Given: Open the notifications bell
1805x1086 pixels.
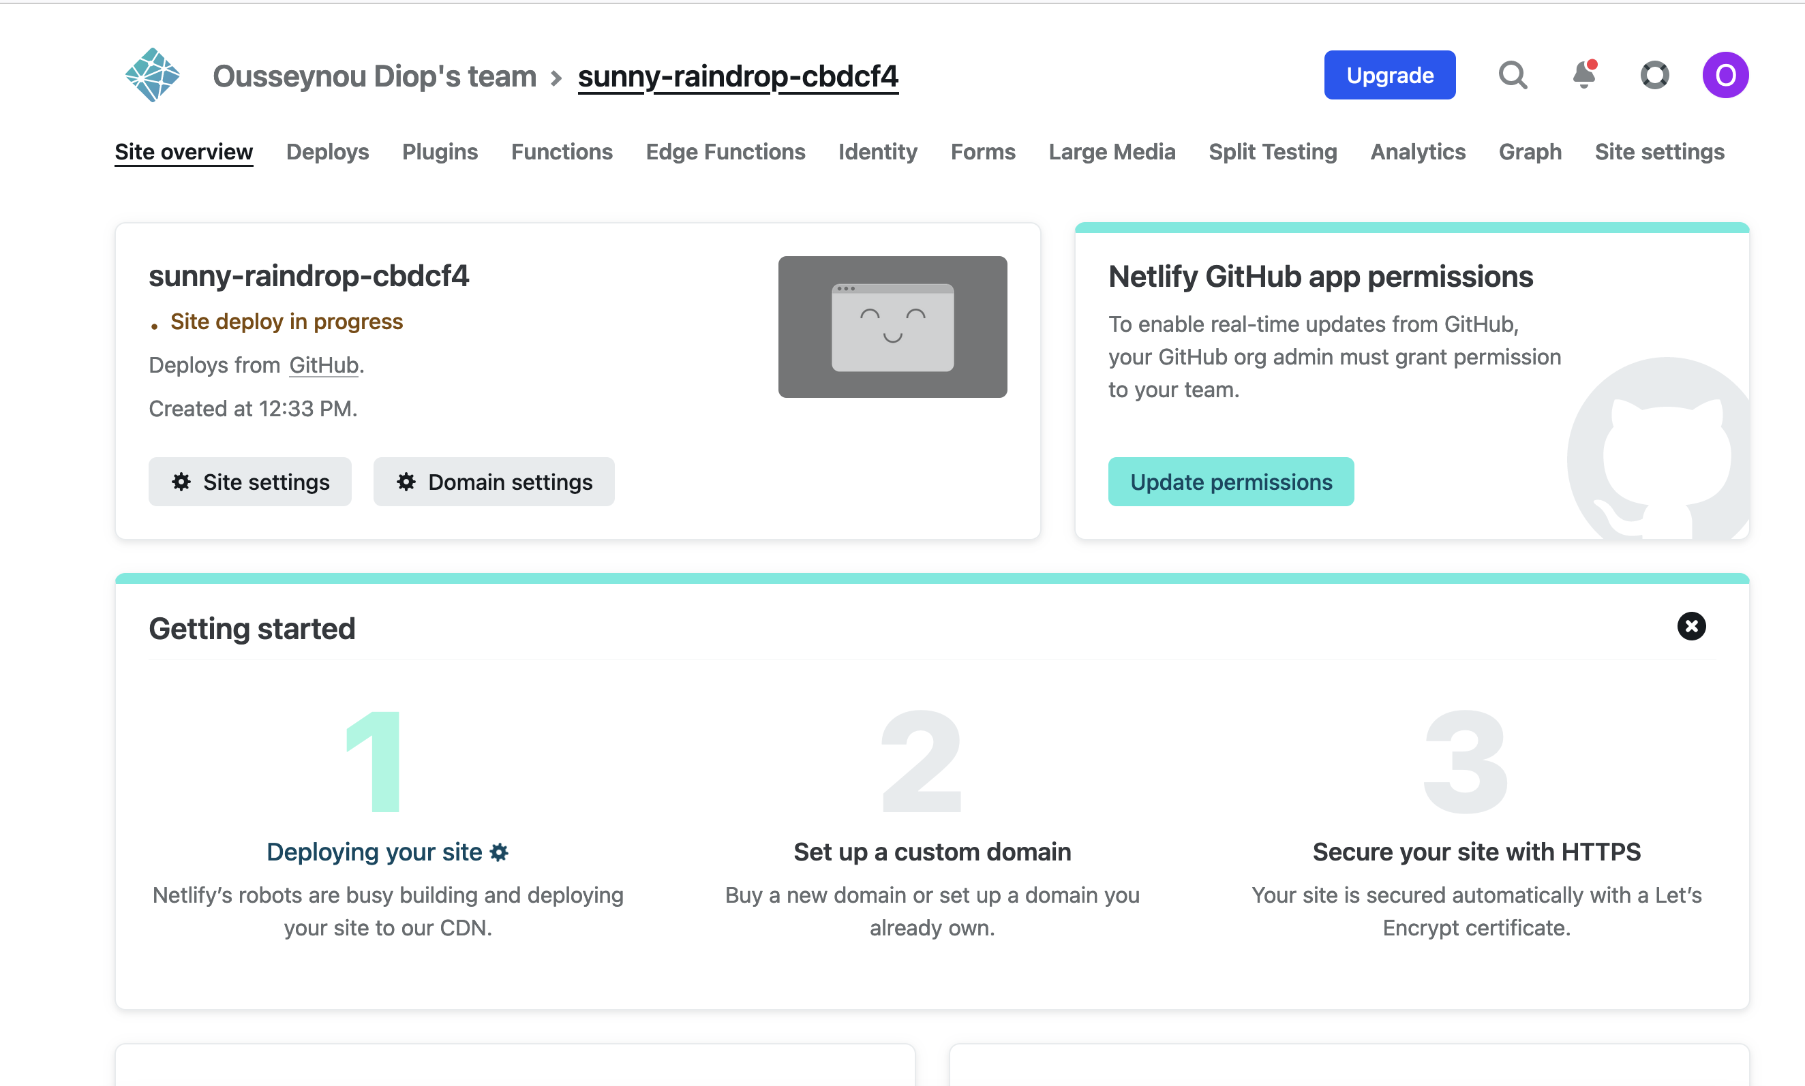Looking at the screenshot, I should tap(1583, 75).
